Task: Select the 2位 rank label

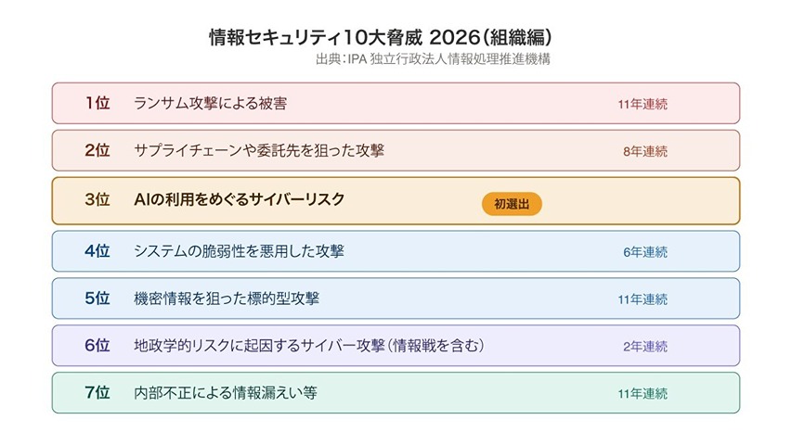Action: pos(97,150)
